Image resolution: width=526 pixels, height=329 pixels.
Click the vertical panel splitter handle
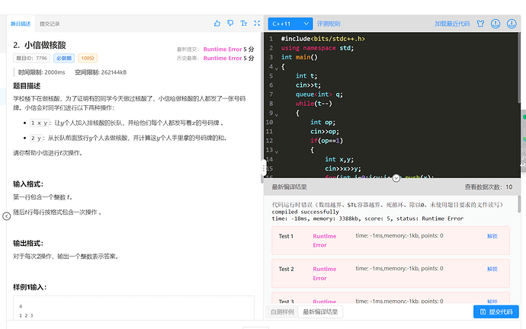coord(264,168)
